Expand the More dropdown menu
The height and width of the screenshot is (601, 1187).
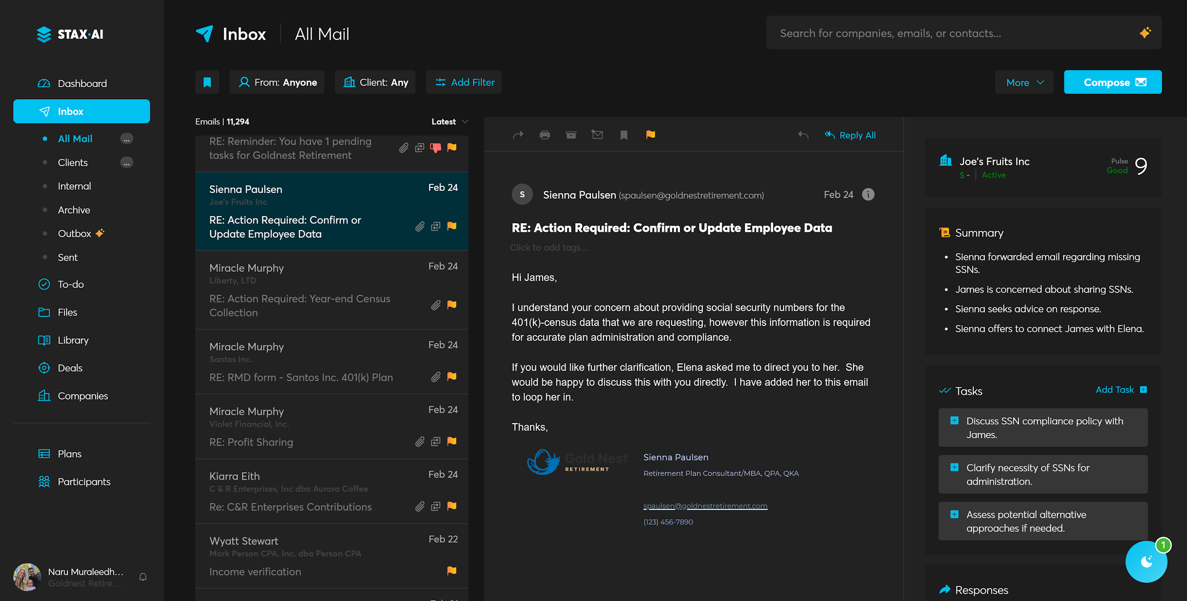[1024, 82]
